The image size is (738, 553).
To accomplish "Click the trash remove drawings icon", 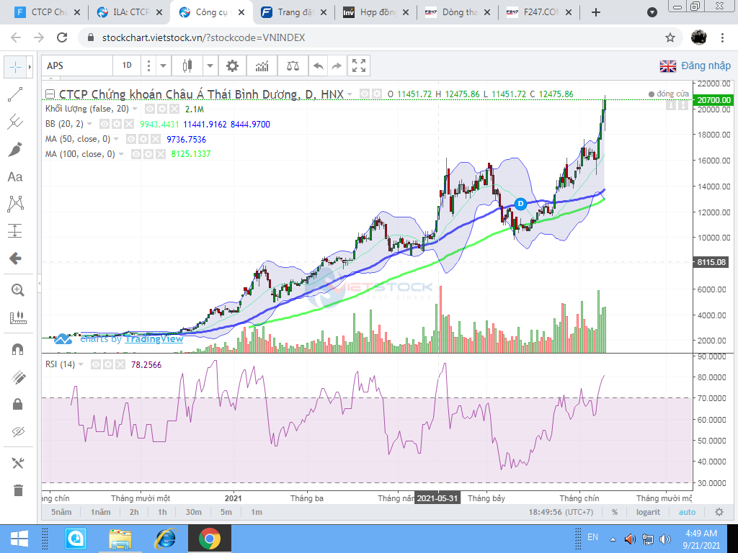I will pos(17,490).
